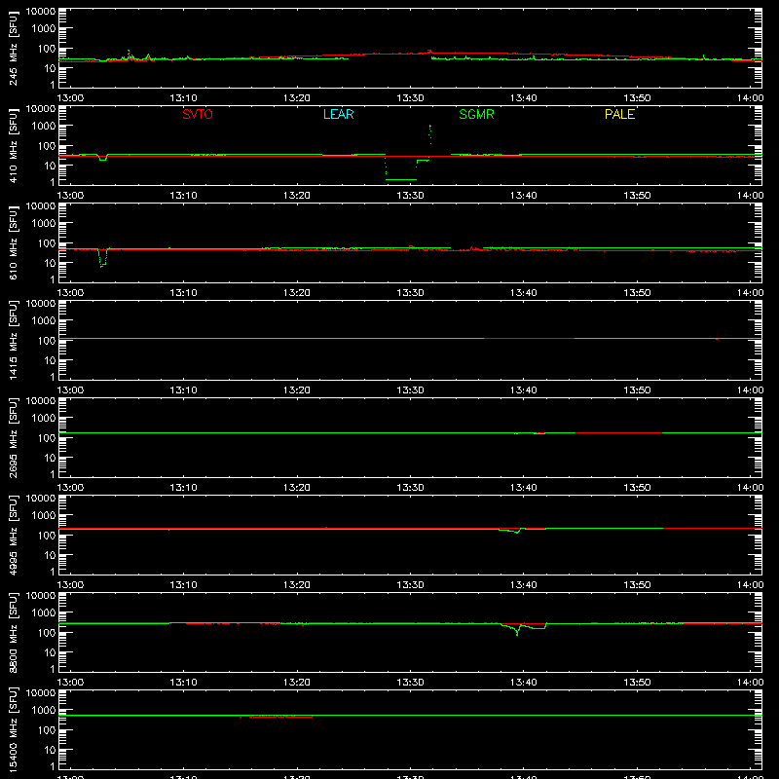Click the yellow PALE legend label
Viewport: 779px width, 779px height.
coord(619,114)
